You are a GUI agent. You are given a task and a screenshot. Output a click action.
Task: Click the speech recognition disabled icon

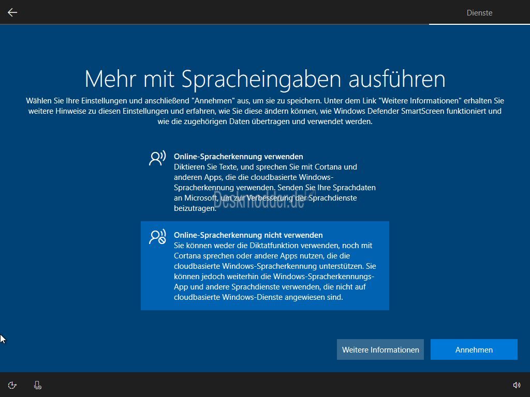157,237
